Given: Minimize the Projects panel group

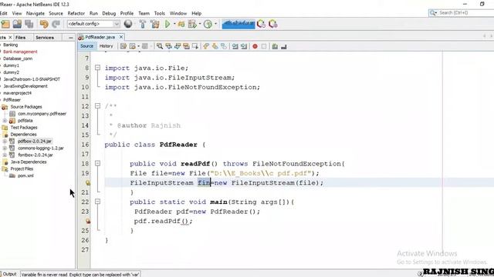Looking at the screenshot, I should tap(71, 38).
